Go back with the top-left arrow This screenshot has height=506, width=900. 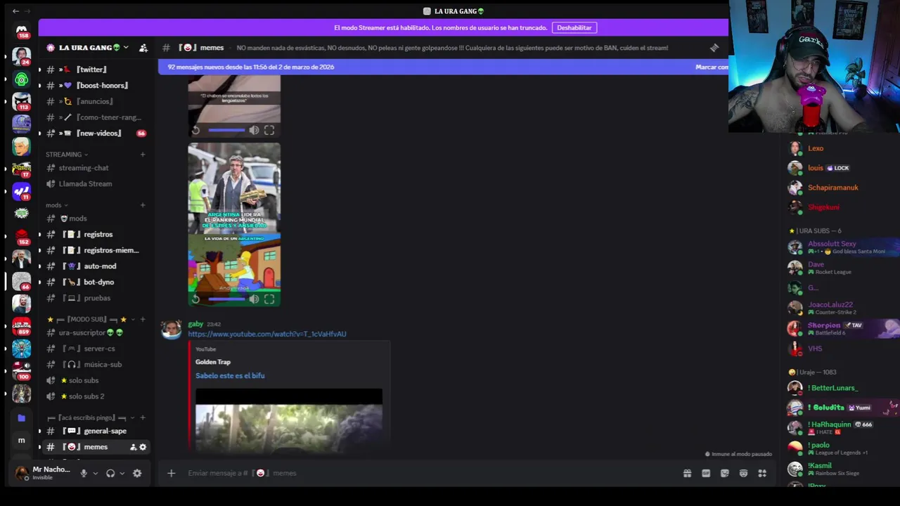click(15, 11)
